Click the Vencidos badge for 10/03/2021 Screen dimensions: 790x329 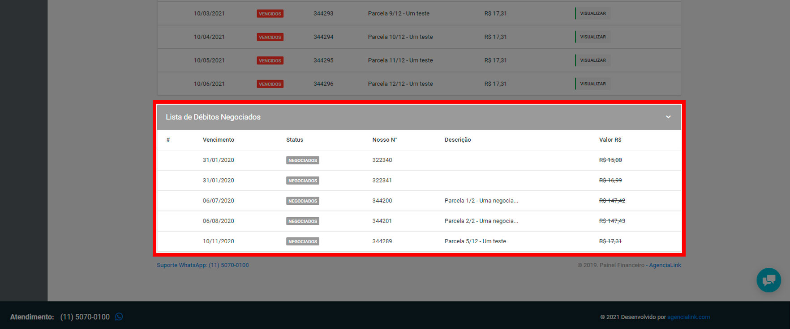click(x=270, y=14)
